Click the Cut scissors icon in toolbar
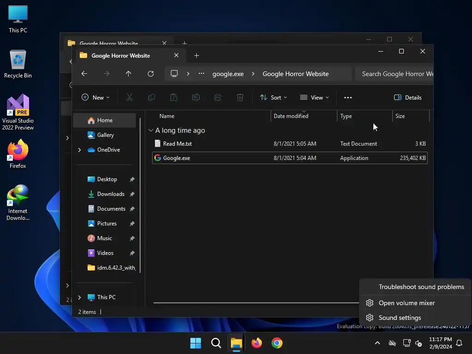Image resolution: width=472 pixels, height=354 pixels. [x=129, y=97]
